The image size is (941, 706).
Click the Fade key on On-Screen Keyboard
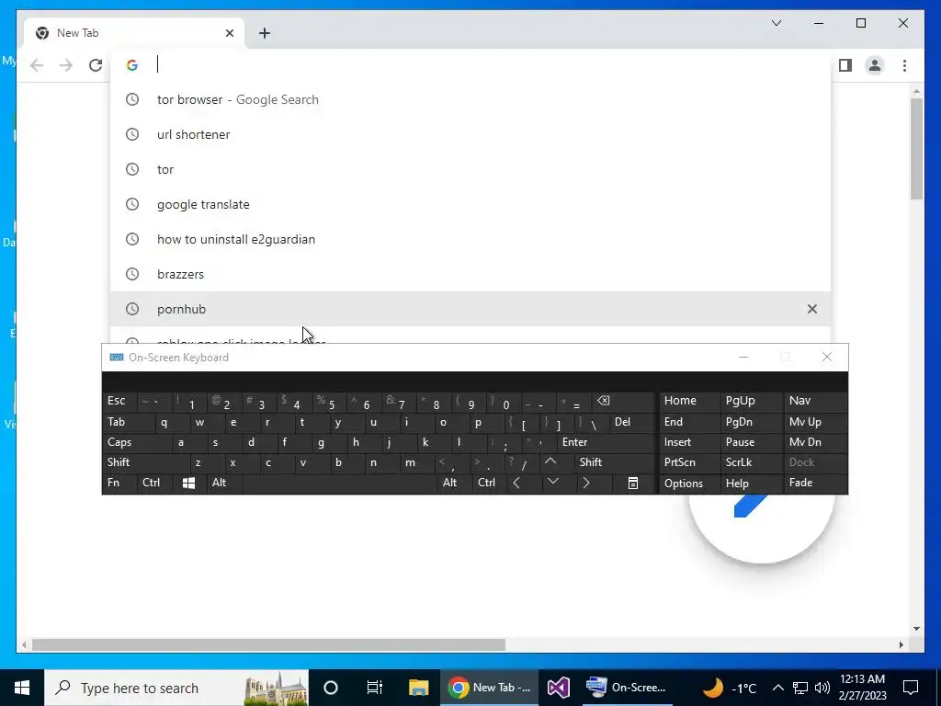[816, 484]
